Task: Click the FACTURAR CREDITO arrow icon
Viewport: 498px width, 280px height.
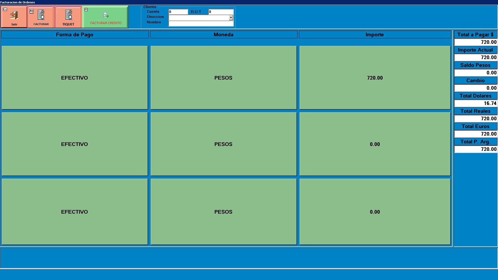Action: pyautogui.click(x=106, y=16)
